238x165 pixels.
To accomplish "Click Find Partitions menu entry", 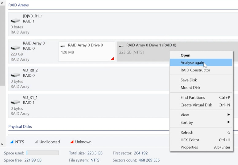I will (201, 97).
